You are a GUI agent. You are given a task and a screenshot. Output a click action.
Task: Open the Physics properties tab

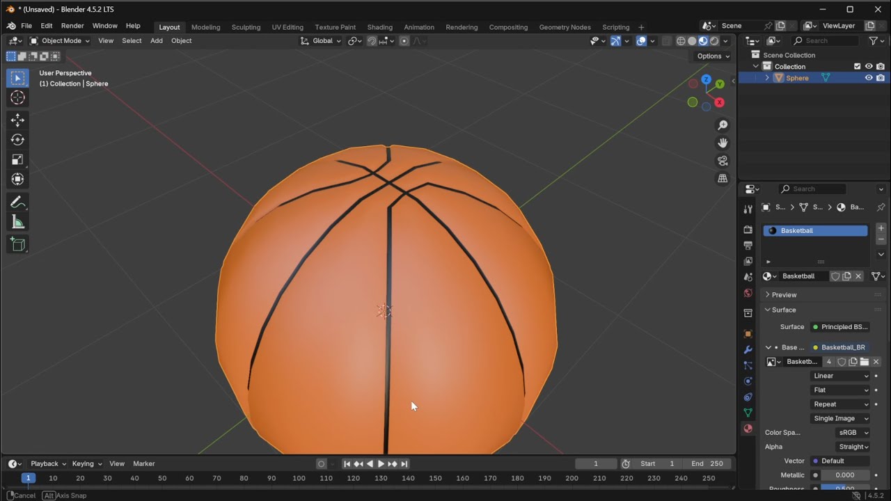(748, 381)
